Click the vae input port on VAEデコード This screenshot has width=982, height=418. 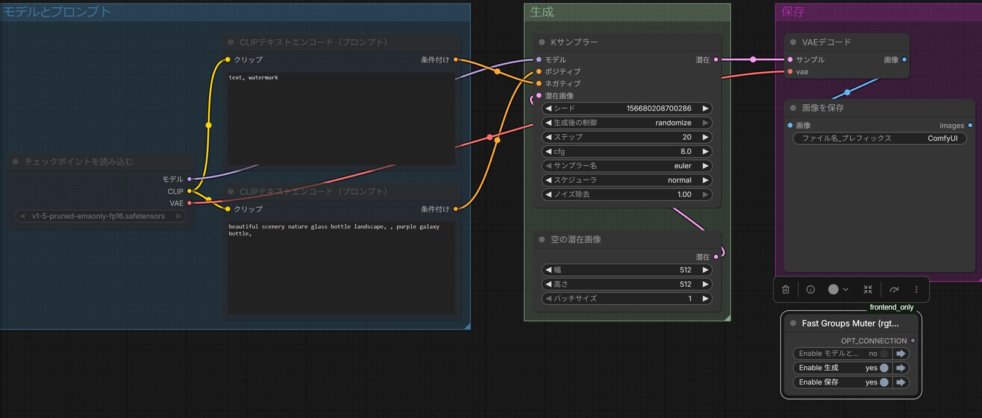(790, 72)
